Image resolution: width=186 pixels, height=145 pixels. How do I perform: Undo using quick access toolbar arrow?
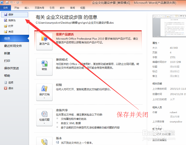click(11, 2)
